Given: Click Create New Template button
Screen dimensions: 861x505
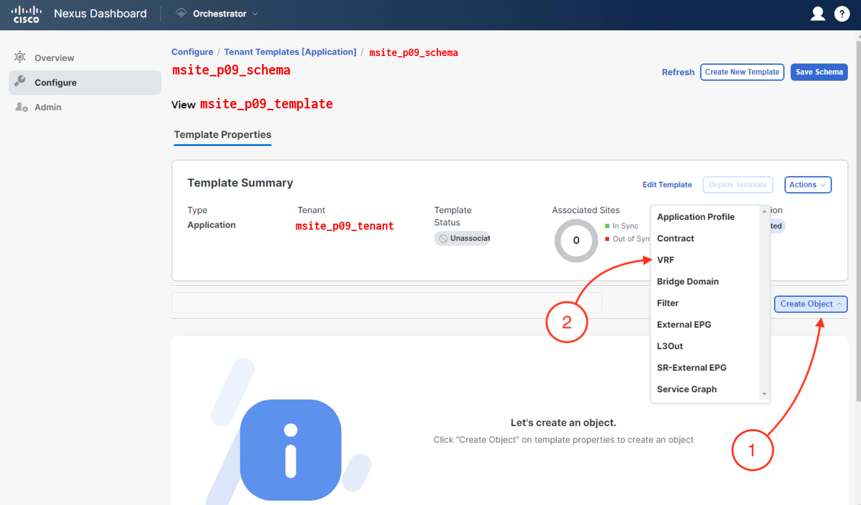Looking at the screenshot, I should point(742,72).
